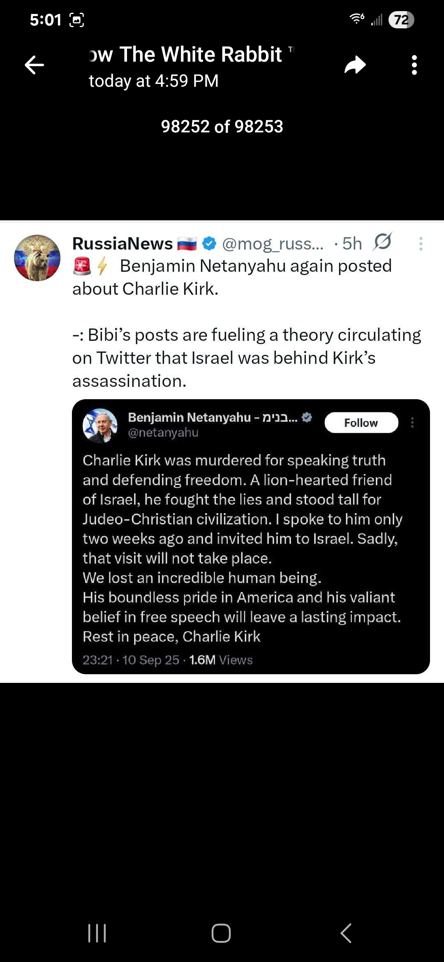Viewport: 444px width, 962px height.
Task: Tap the Android home button
Action: 221,933
